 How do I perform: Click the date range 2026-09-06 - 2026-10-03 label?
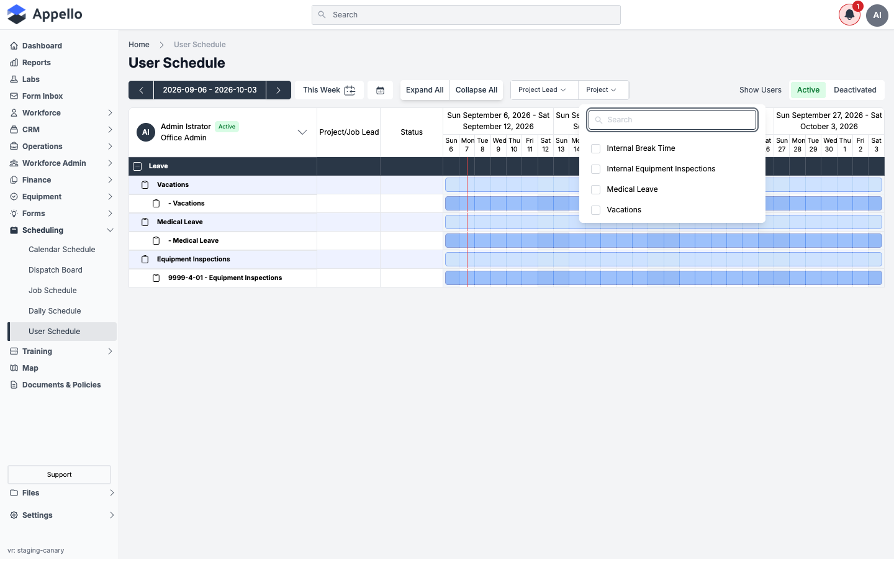210,90
